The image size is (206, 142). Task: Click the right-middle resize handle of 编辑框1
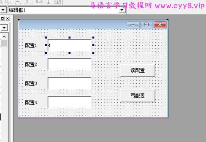point(93,45)
